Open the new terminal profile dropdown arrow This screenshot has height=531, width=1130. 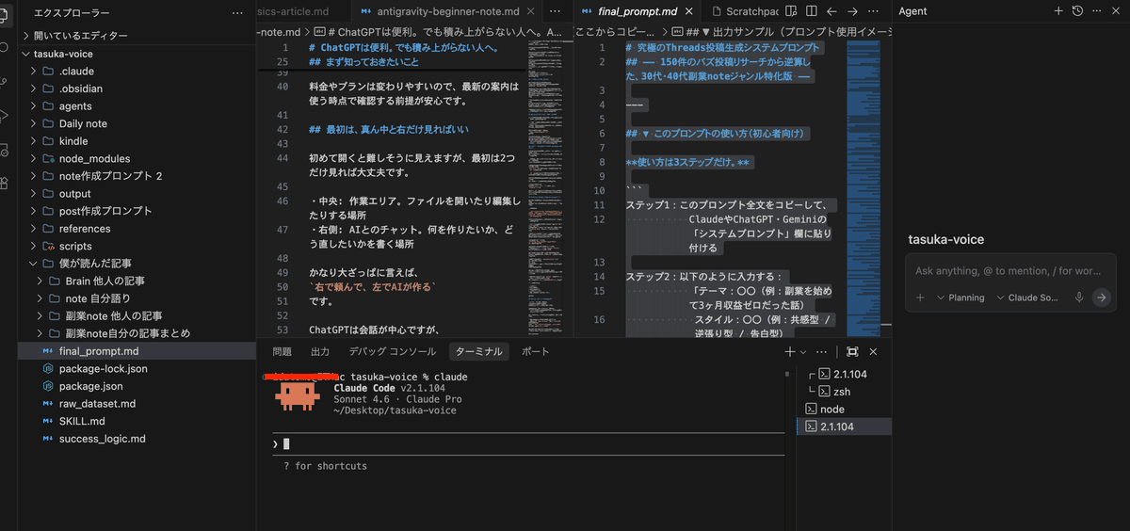(x=803, y=352)
